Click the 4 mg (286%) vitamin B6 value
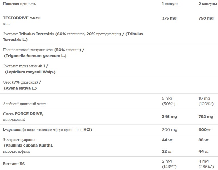Screen dimensions: 218x170 click(206, 163)
